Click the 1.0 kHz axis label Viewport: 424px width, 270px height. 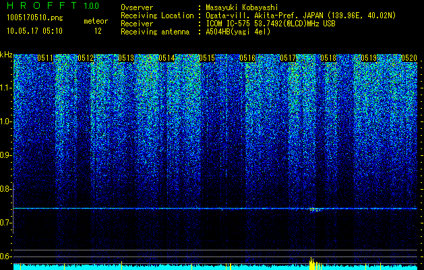(5, 122)
